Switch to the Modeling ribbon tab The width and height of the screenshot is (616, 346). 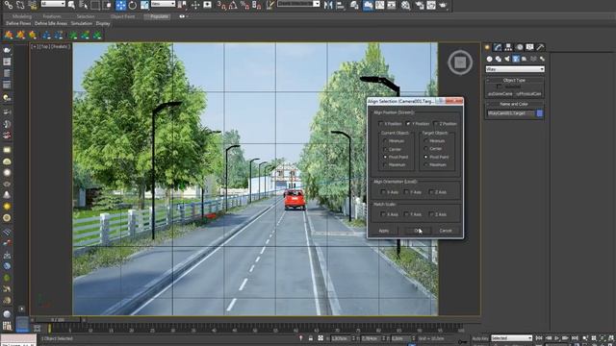coord(22,16)
